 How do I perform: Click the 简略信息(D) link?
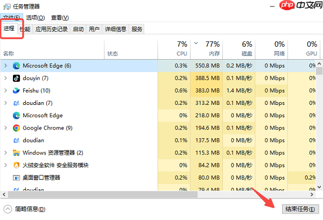(x=30, y=209)
